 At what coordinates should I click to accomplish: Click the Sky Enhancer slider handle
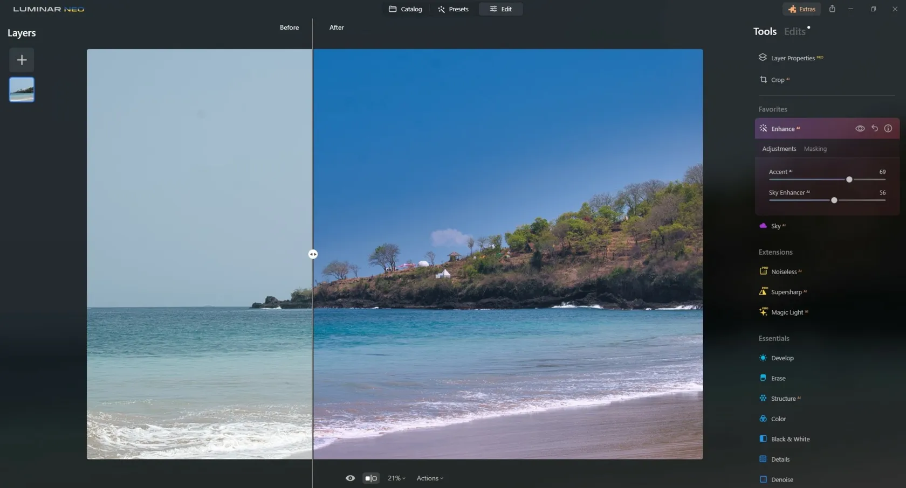(834, 200)
